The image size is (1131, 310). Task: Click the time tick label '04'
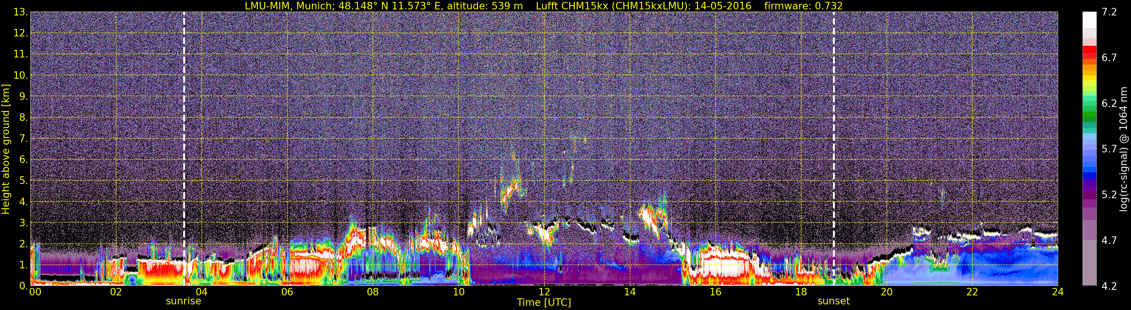pos(202,292)
